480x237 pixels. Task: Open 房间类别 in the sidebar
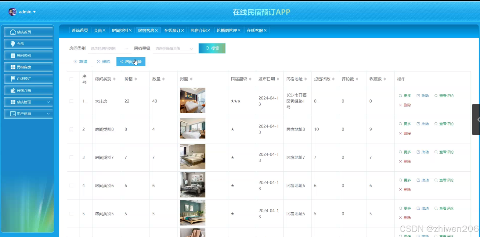point(28,55)
